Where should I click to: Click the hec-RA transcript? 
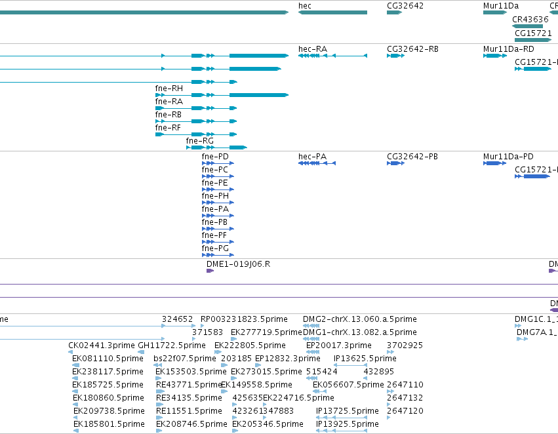pyautogui.click(x=332, y=56)
